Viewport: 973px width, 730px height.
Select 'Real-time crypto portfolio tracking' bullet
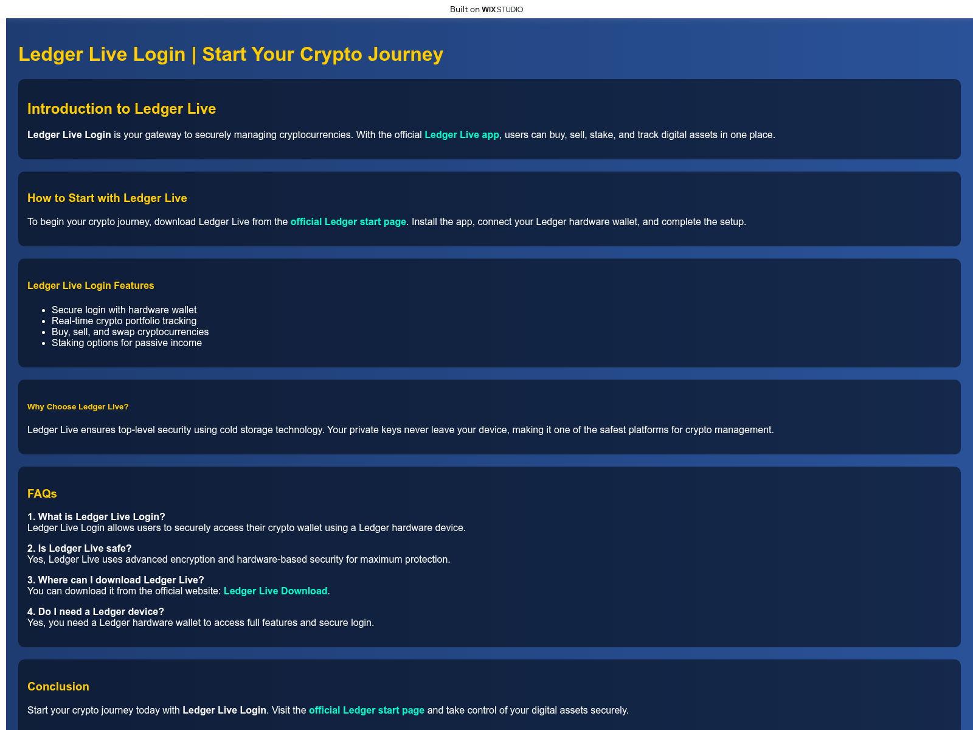pyautogui.click(x=124, y=321)
